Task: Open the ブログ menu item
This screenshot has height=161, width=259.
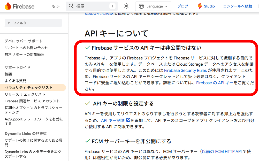Action: click(183, 6)
